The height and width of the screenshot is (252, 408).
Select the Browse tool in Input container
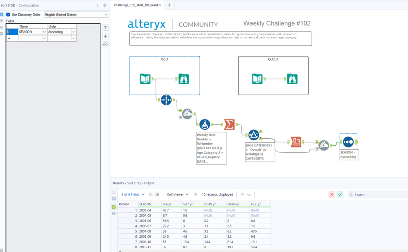[184, 79]
